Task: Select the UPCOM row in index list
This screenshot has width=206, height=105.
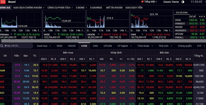Action: (190, 34)
